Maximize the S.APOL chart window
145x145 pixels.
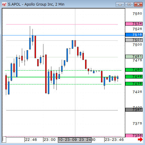129,4
